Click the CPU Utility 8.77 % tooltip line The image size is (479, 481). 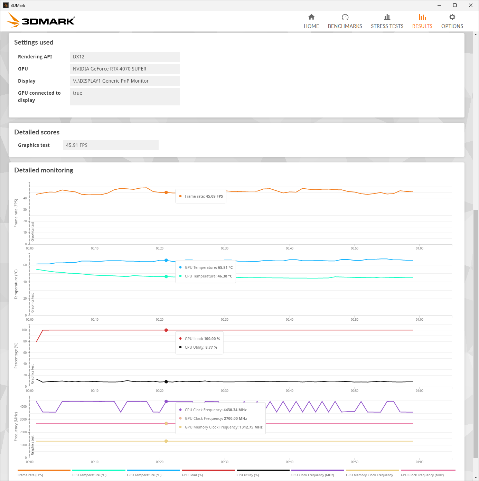pyautogui.click(x=198, y=347)
